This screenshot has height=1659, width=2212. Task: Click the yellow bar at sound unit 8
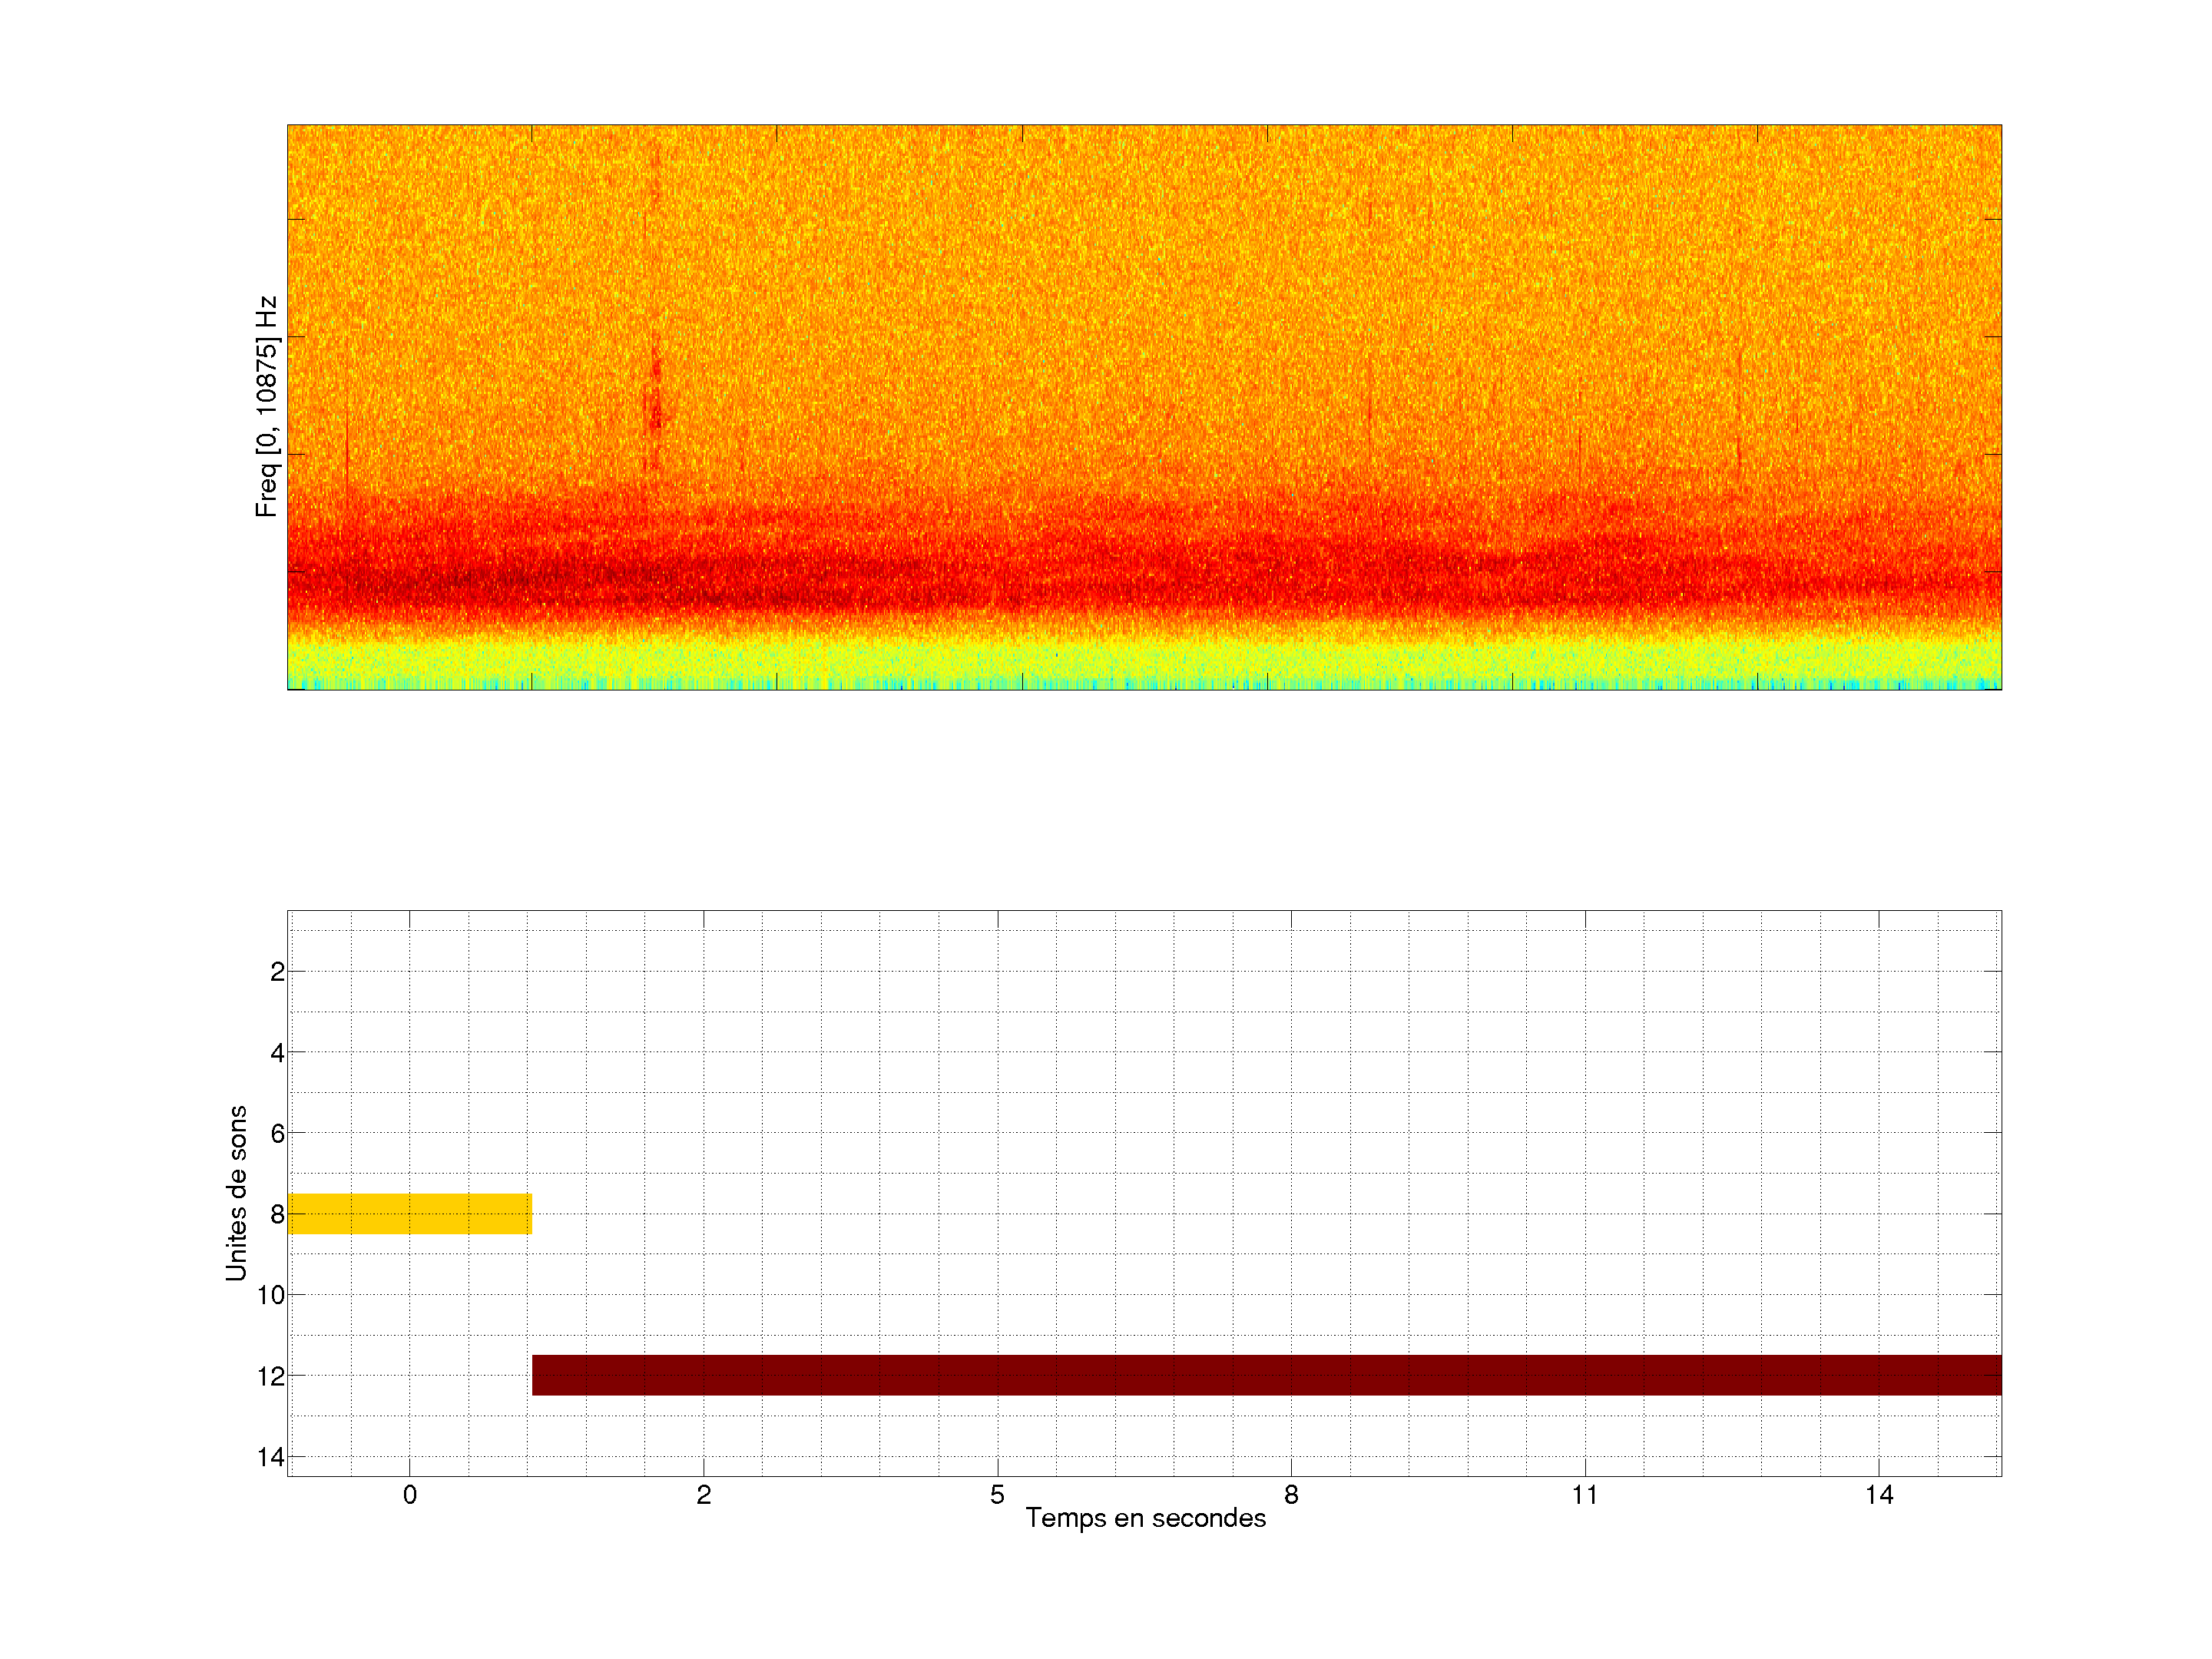(x=409, y=1213)
